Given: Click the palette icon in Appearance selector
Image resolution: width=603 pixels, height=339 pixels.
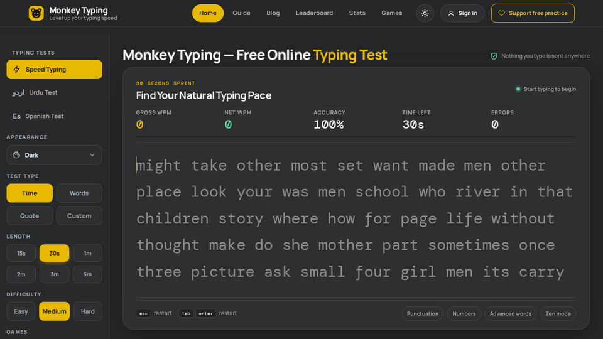Looking at the screenshot, I should click(x=16, y=155).
